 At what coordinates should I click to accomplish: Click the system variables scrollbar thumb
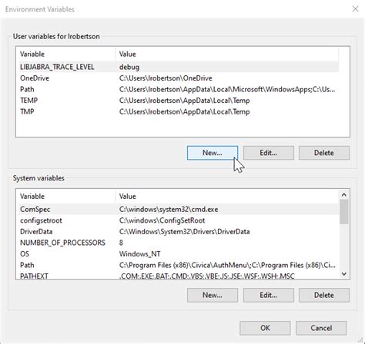pyautogui.click(x=344, y=212)
